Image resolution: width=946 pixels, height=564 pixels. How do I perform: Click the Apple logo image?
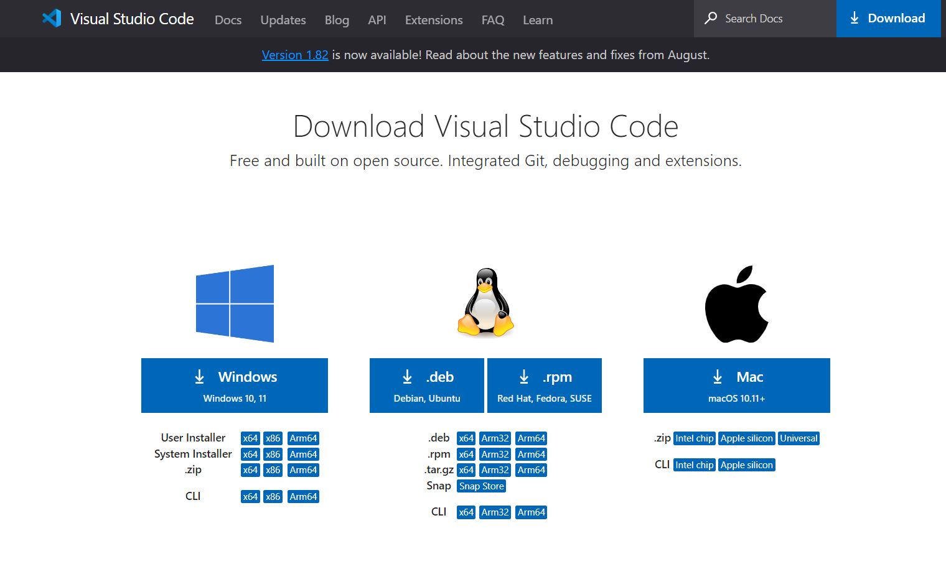(737, 303)
